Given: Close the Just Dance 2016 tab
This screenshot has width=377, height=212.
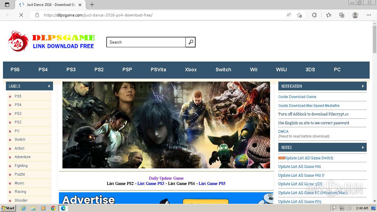Looking at the screenshot, I should point(80,5).
